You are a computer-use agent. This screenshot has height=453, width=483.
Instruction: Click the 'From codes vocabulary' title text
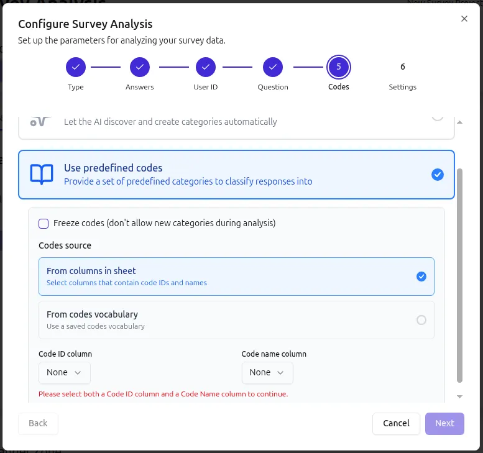[x=92, y=314]
